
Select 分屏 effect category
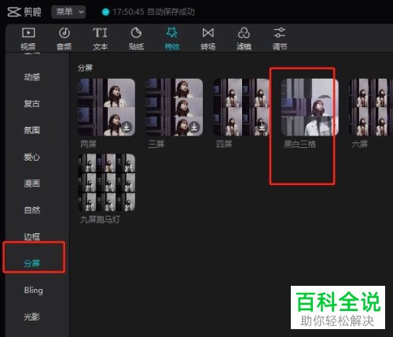pos(32,263)
